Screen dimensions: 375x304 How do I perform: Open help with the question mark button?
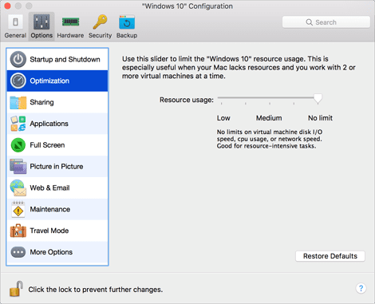pyautogui.click(x=361, y=288)
